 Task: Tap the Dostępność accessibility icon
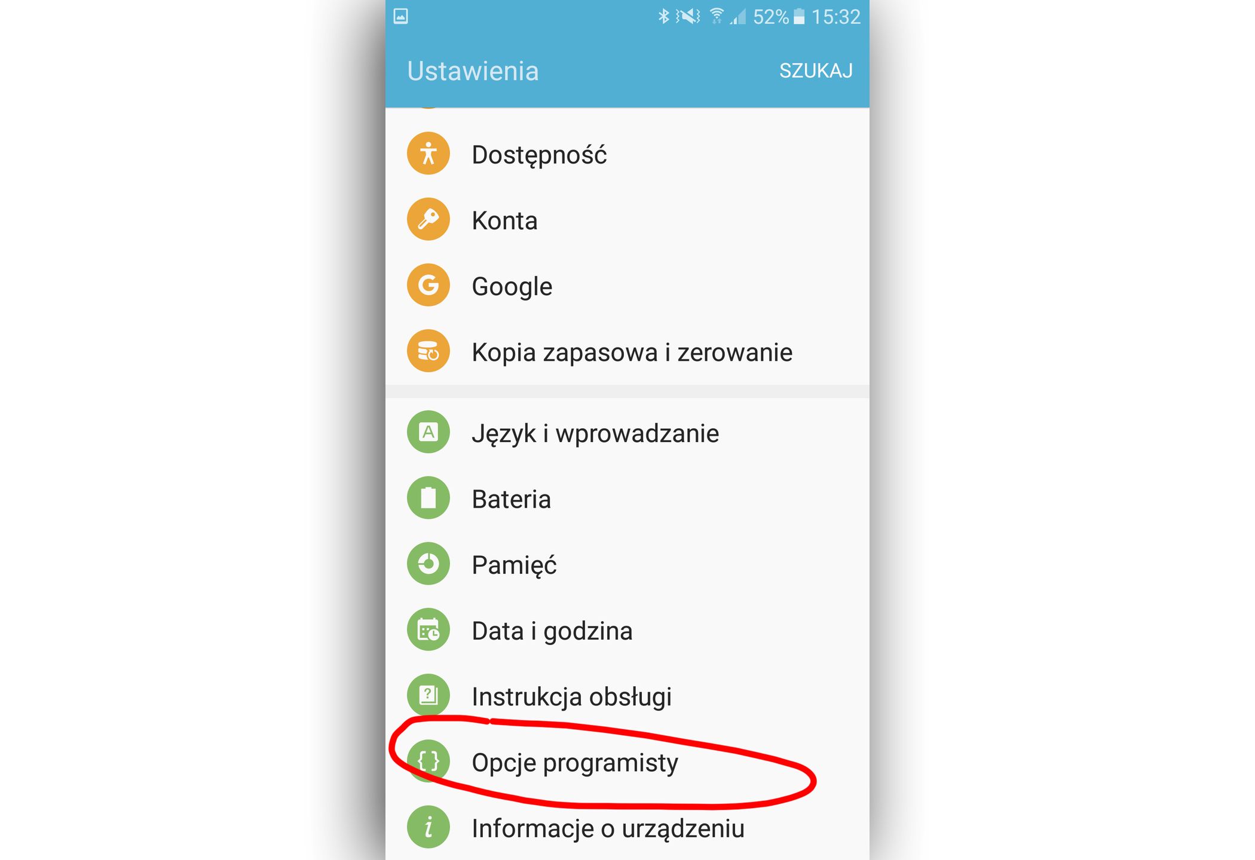pos(428,153)
